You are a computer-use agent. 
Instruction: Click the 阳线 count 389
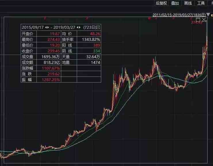pos(97,45)
